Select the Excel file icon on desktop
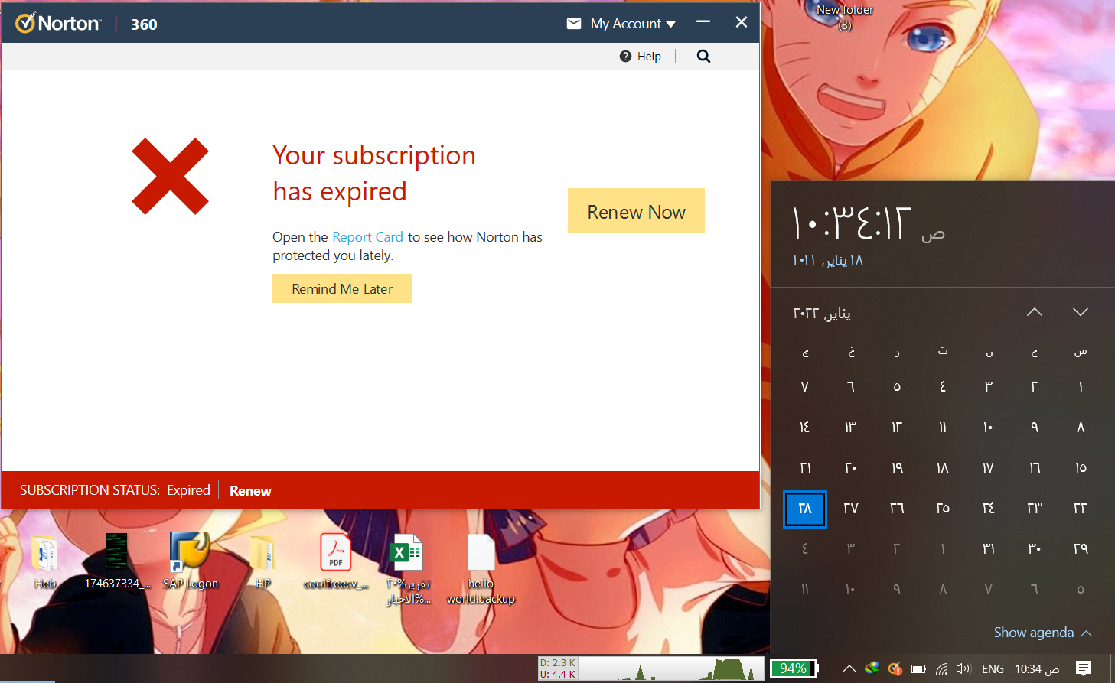1115x683 pixels. click(407, 570)
